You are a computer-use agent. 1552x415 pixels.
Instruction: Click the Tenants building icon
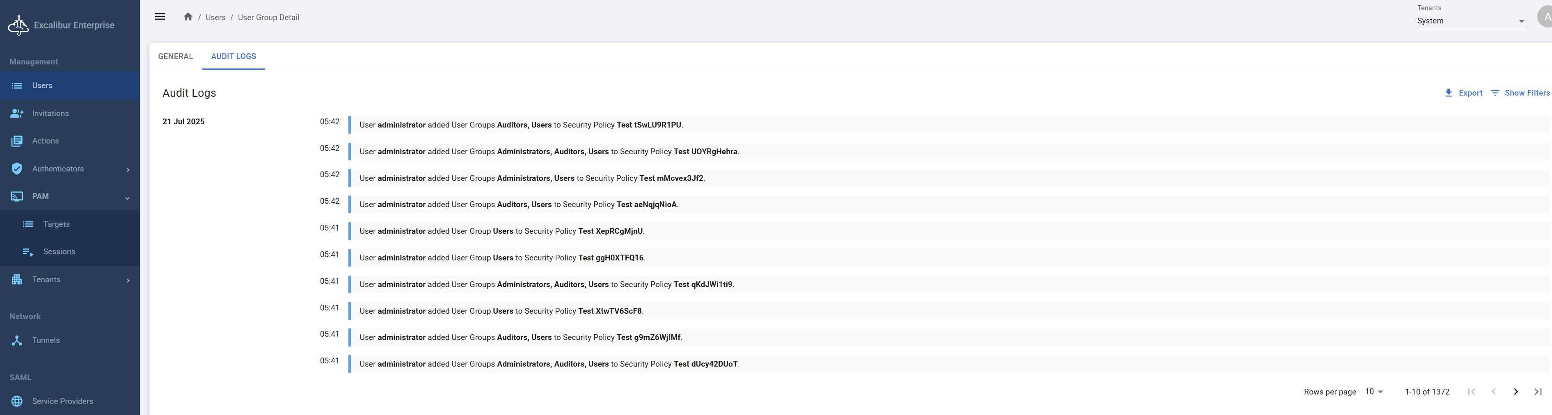[x=17, y=280]
